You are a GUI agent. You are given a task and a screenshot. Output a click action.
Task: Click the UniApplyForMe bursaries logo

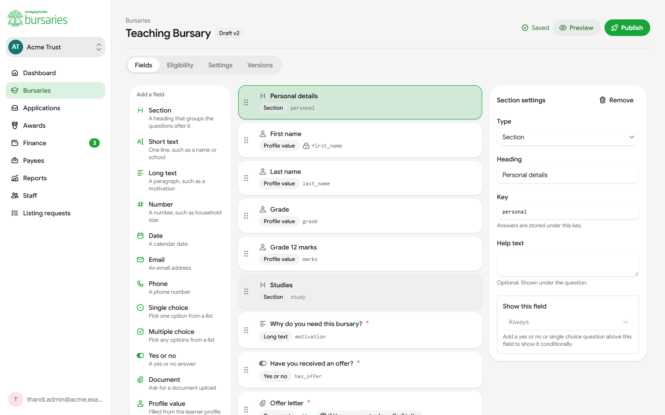click(37, 18)
